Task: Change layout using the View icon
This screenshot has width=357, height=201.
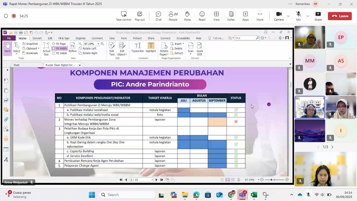Action: 216,16
